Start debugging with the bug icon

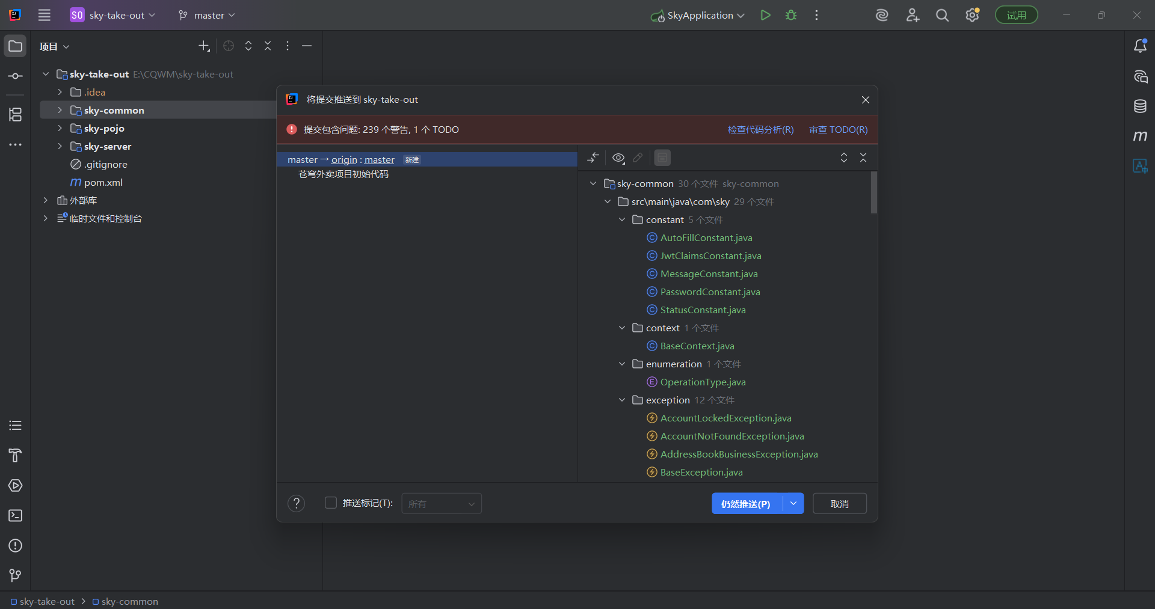pos(791,16)
